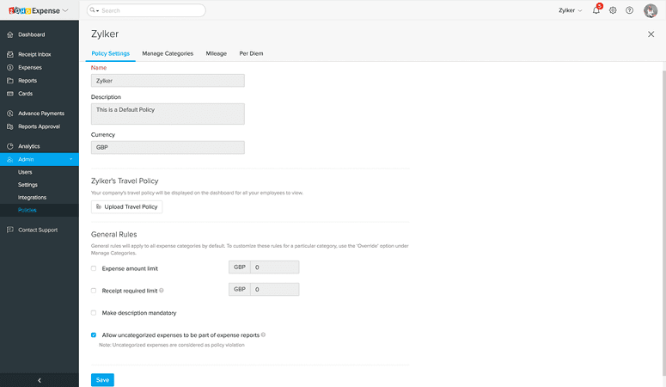The image size is (666, 387).
Task: Click the Reports Approval icon
Action: tap(10, 126)
